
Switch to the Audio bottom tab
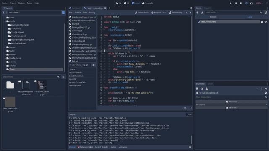tap(113, 147)
